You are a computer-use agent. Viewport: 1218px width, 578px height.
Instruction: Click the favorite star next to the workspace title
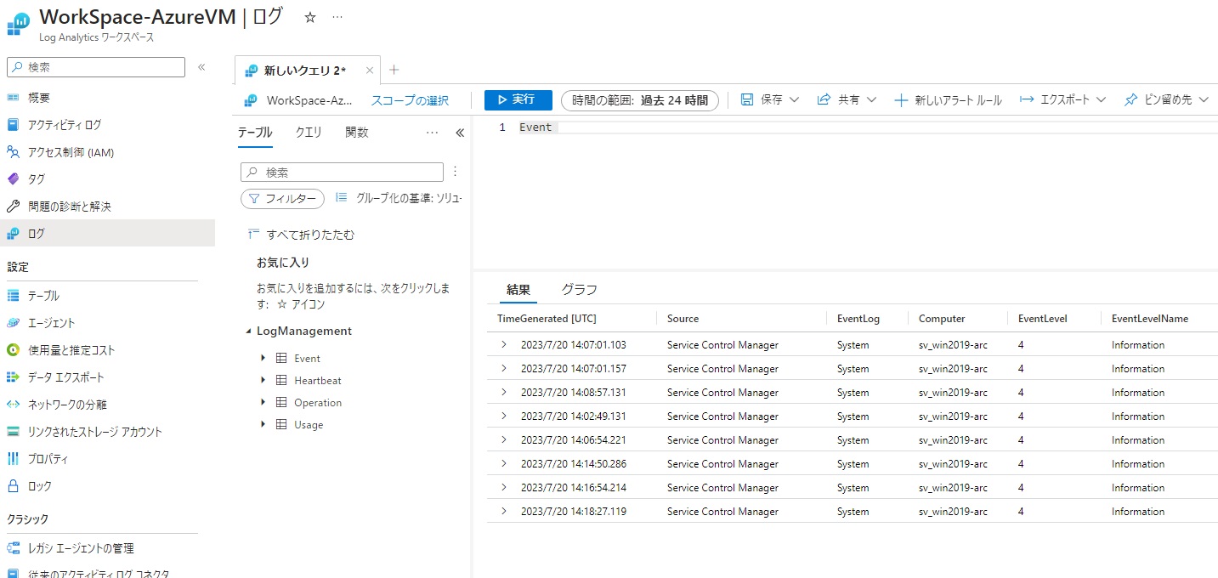[x=310, y=17]
